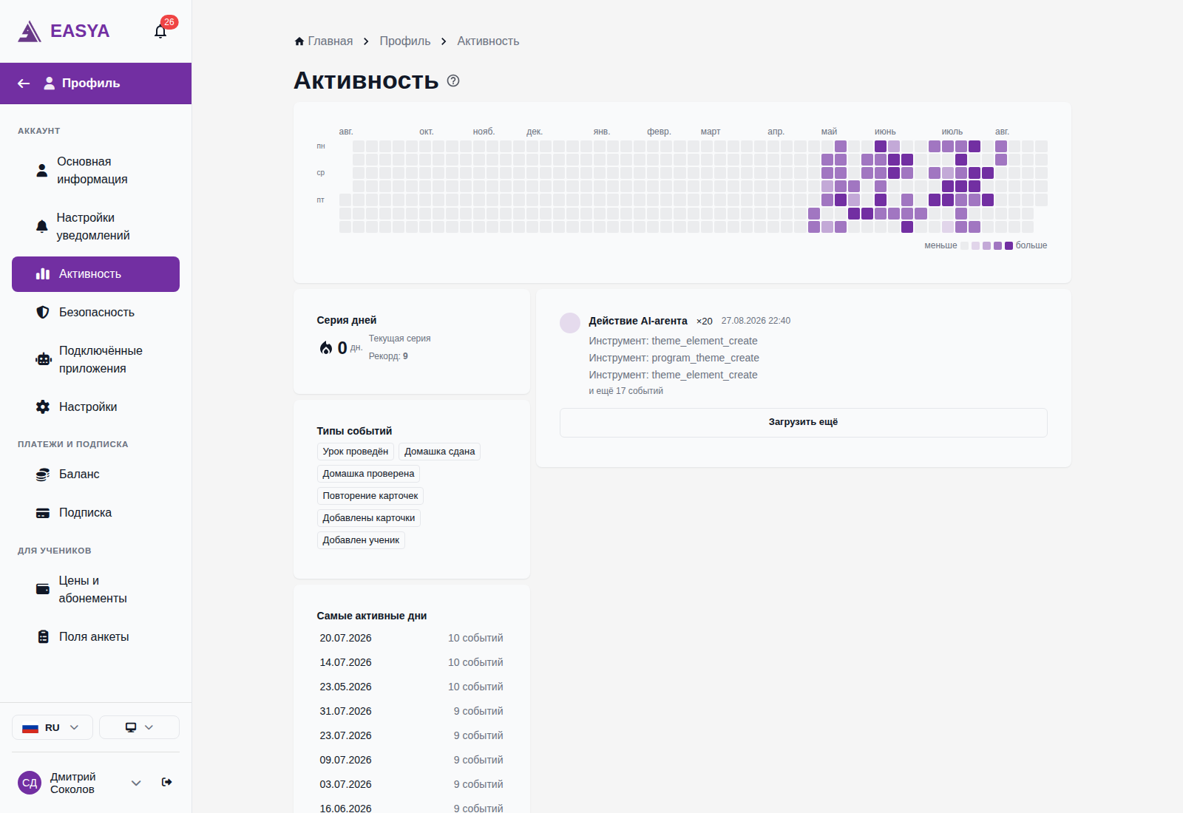Open the display theme dropdown
1183x813 pixels.
139,727
